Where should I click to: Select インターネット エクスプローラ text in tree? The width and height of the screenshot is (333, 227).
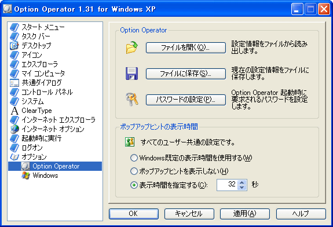58,120
